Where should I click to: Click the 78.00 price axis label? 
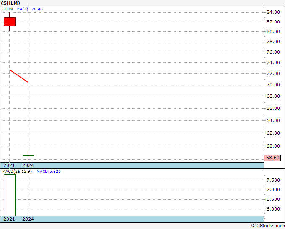coord(273,42)
